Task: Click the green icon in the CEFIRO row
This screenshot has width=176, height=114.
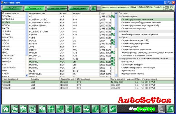Action: [x=113, y=34]
